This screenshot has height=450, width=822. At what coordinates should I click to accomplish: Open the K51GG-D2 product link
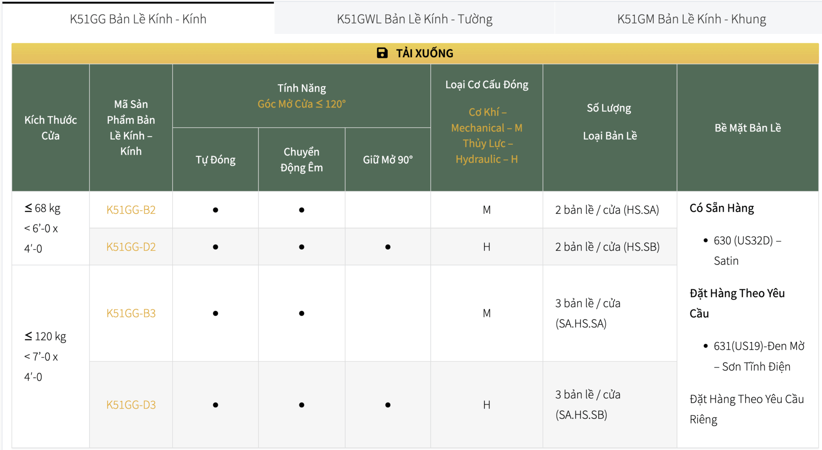point(131,247)
